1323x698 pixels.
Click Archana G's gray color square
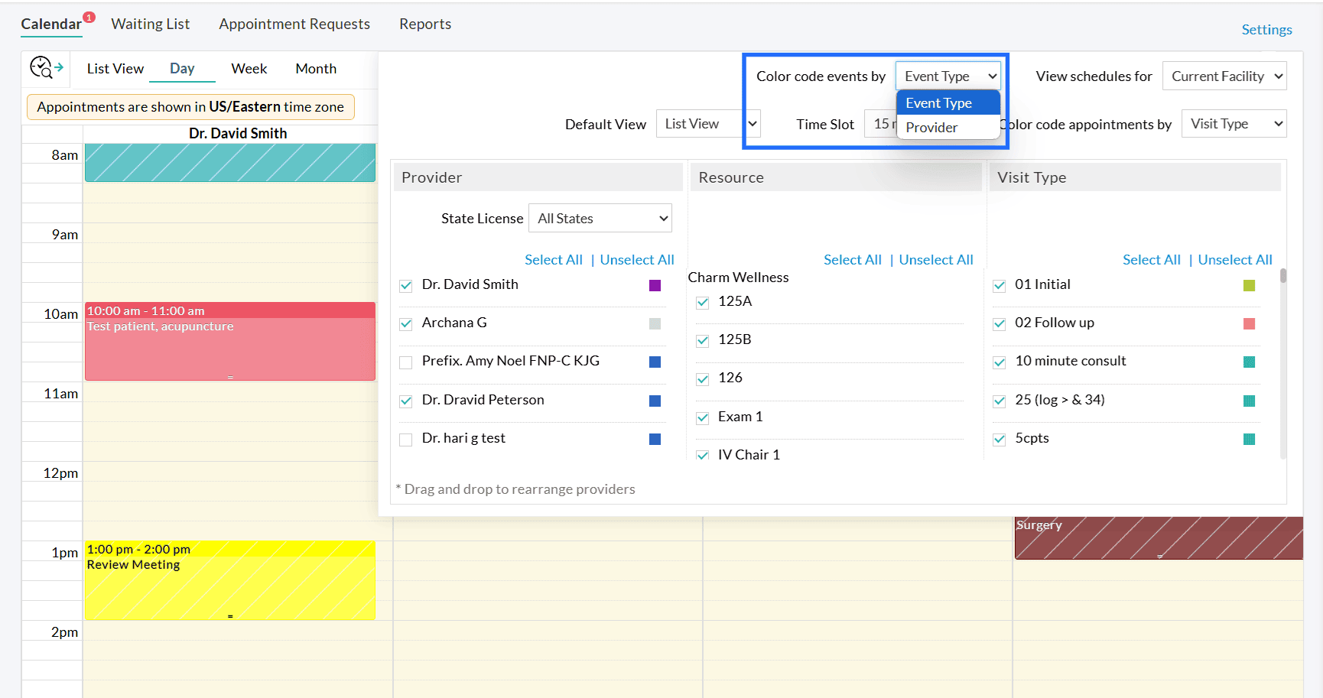click(655, 323)
